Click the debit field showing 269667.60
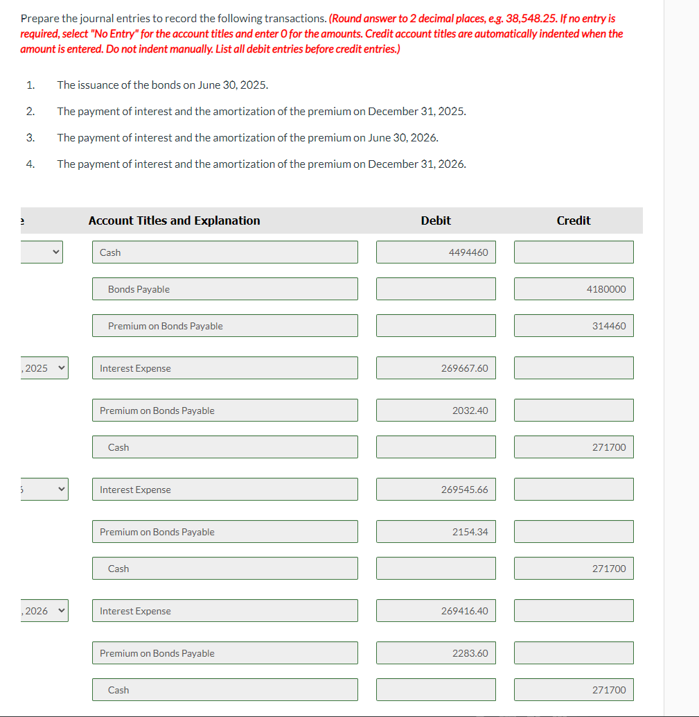 pos(435,368)
